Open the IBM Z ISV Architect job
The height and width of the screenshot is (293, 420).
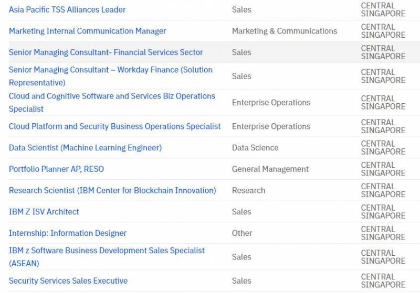pyautogui.click(x=44, y=212)
